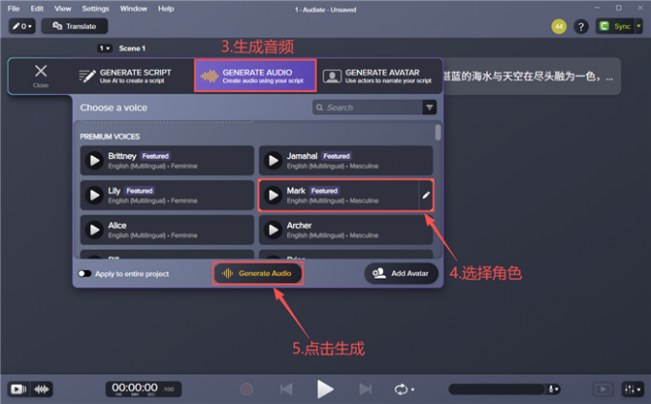Click the Sync button
Viewport: 651px width, 404px height.
tap(615, 26)
